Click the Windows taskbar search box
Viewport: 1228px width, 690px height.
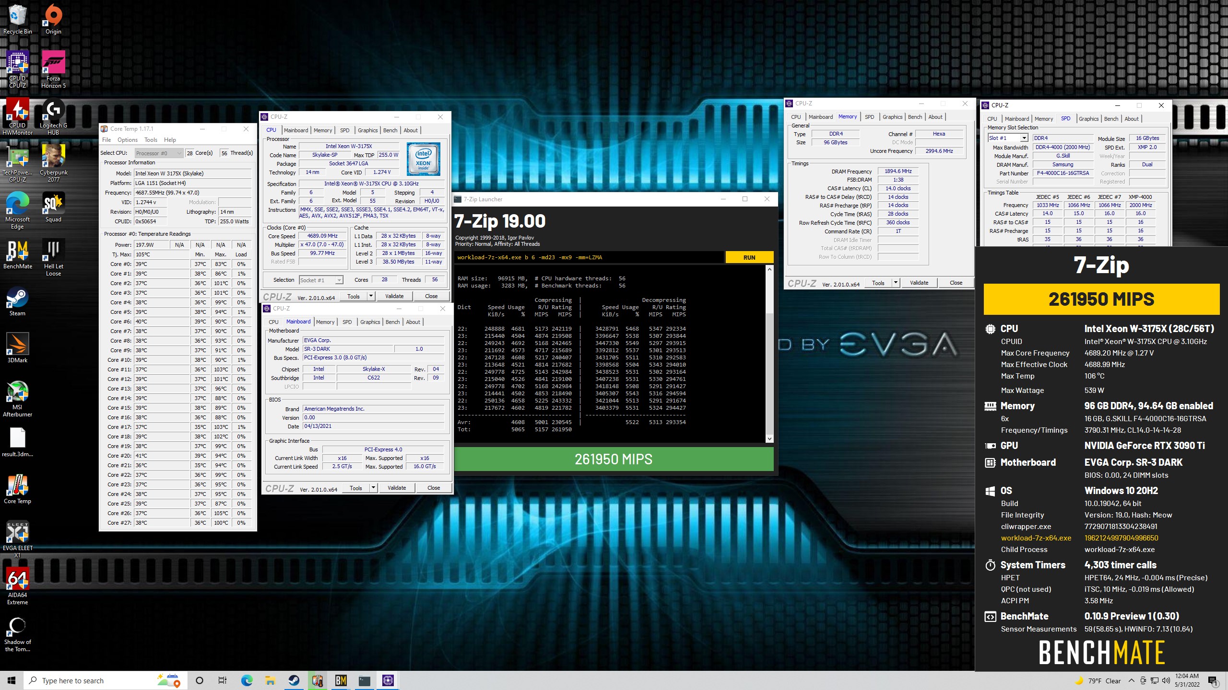[x=105, y=680]
